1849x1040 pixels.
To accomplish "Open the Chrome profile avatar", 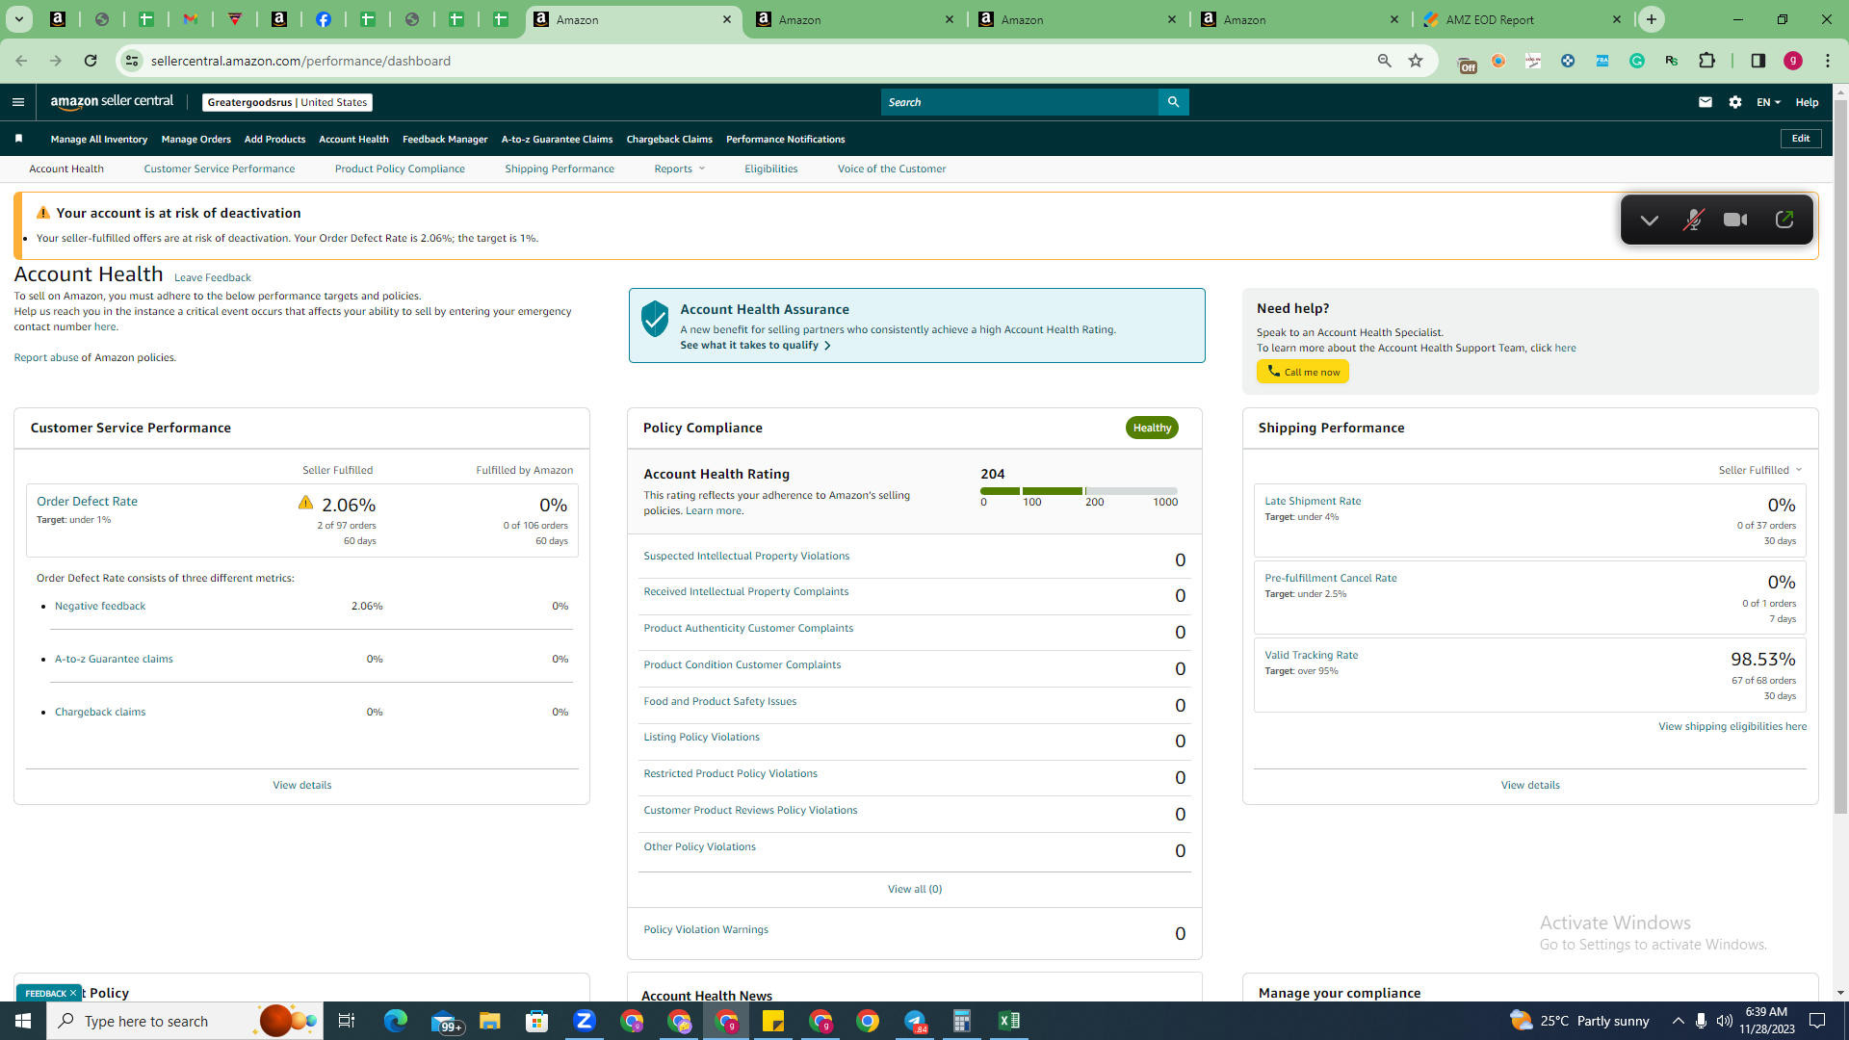I will tap(1793, 61).
